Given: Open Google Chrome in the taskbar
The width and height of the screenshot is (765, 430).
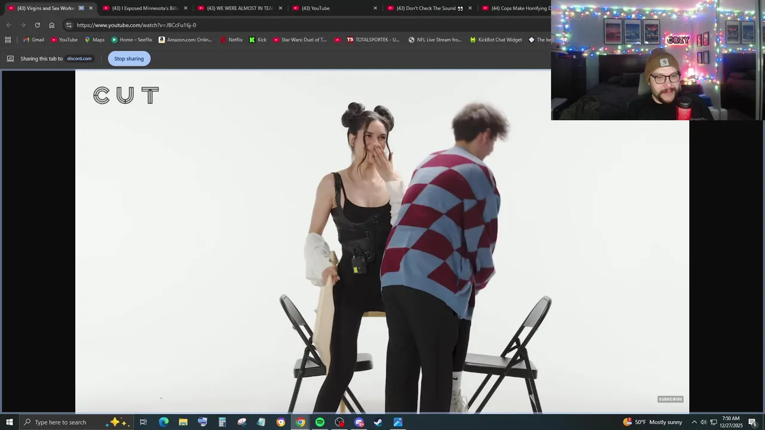Looking at the screenshot, I should (300, 422).
